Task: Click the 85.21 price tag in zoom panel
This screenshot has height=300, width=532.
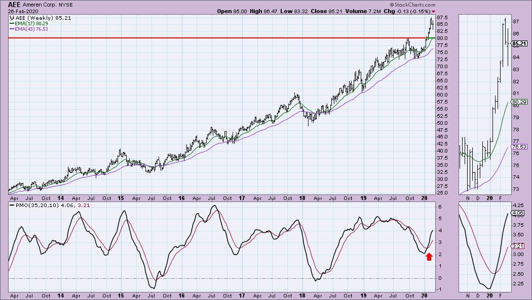Action: tap(519, 43)
